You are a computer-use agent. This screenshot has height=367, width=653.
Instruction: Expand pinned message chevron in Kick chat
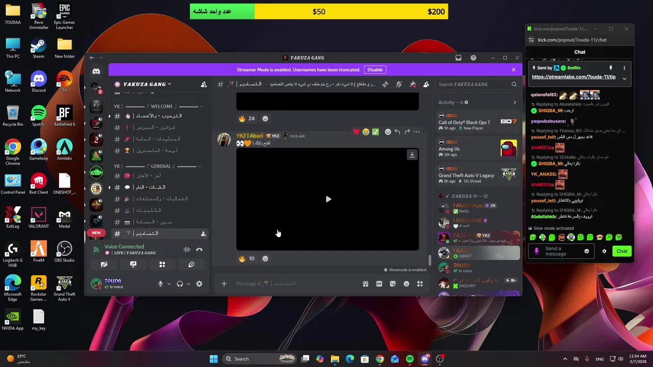(x=624, y=78)
